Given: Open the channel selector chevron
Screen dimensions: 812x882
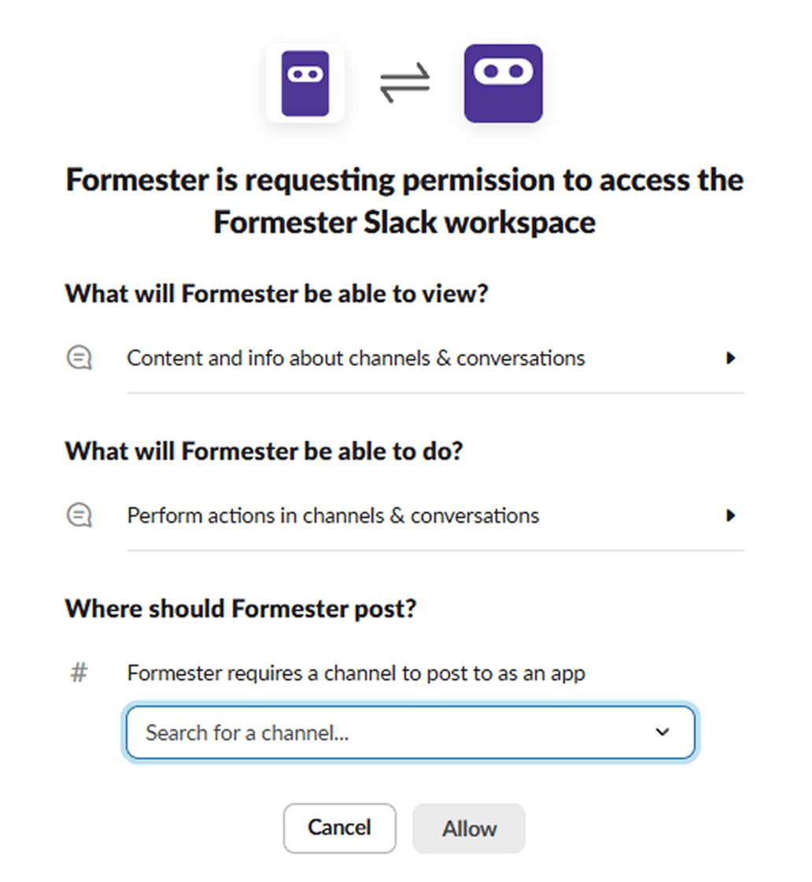Looking at the screenshot, I should pyautogui.click(x=661, y=732).
